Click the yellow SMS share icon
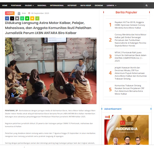 32,18
